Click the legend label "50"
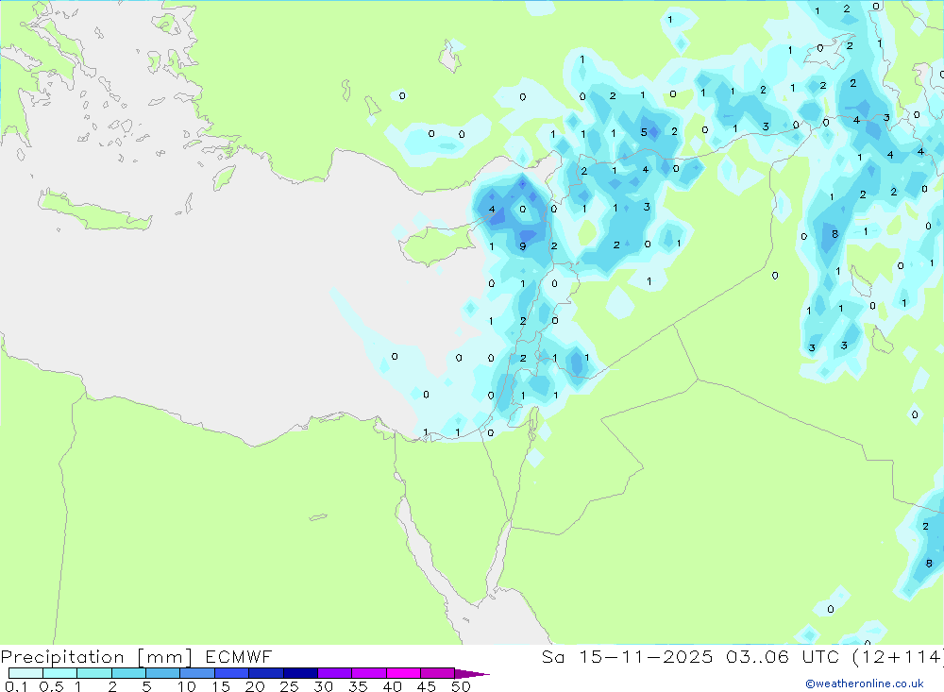 [461, 686]
